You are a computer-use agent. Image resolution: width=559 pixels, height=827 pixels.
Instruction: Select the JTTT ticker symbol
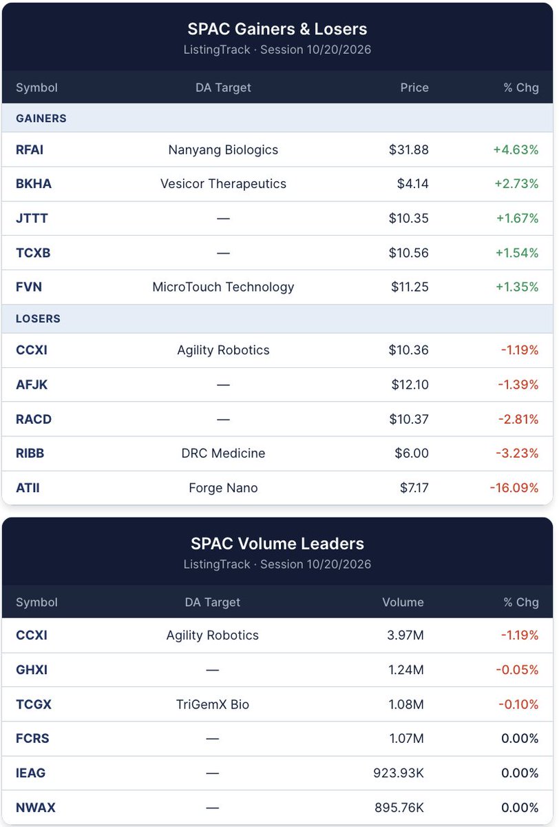click(x=32, y=218)
